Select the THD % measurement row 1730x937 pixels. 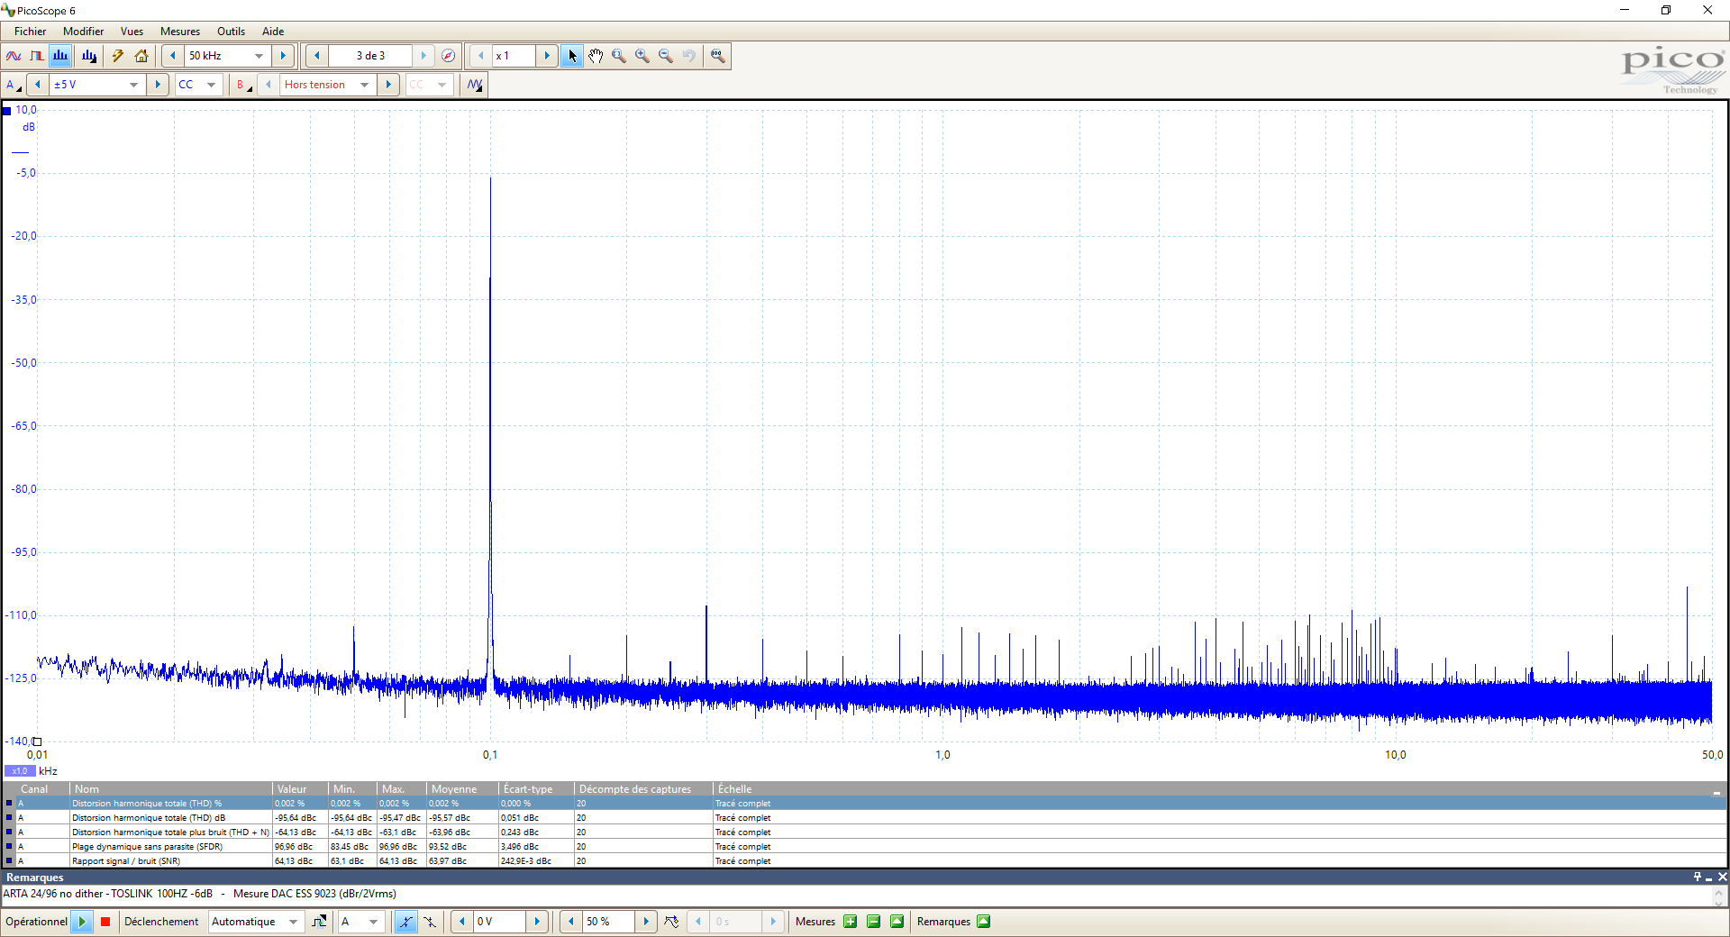coord(865,804)
